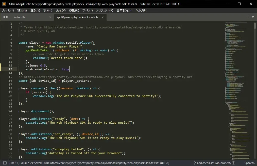
Task: Click the volume value 0.5
Action: click(43, 65)
